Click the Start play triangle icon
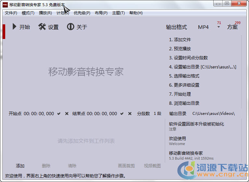The image size is (249, 182). click(x=14, y=27)
